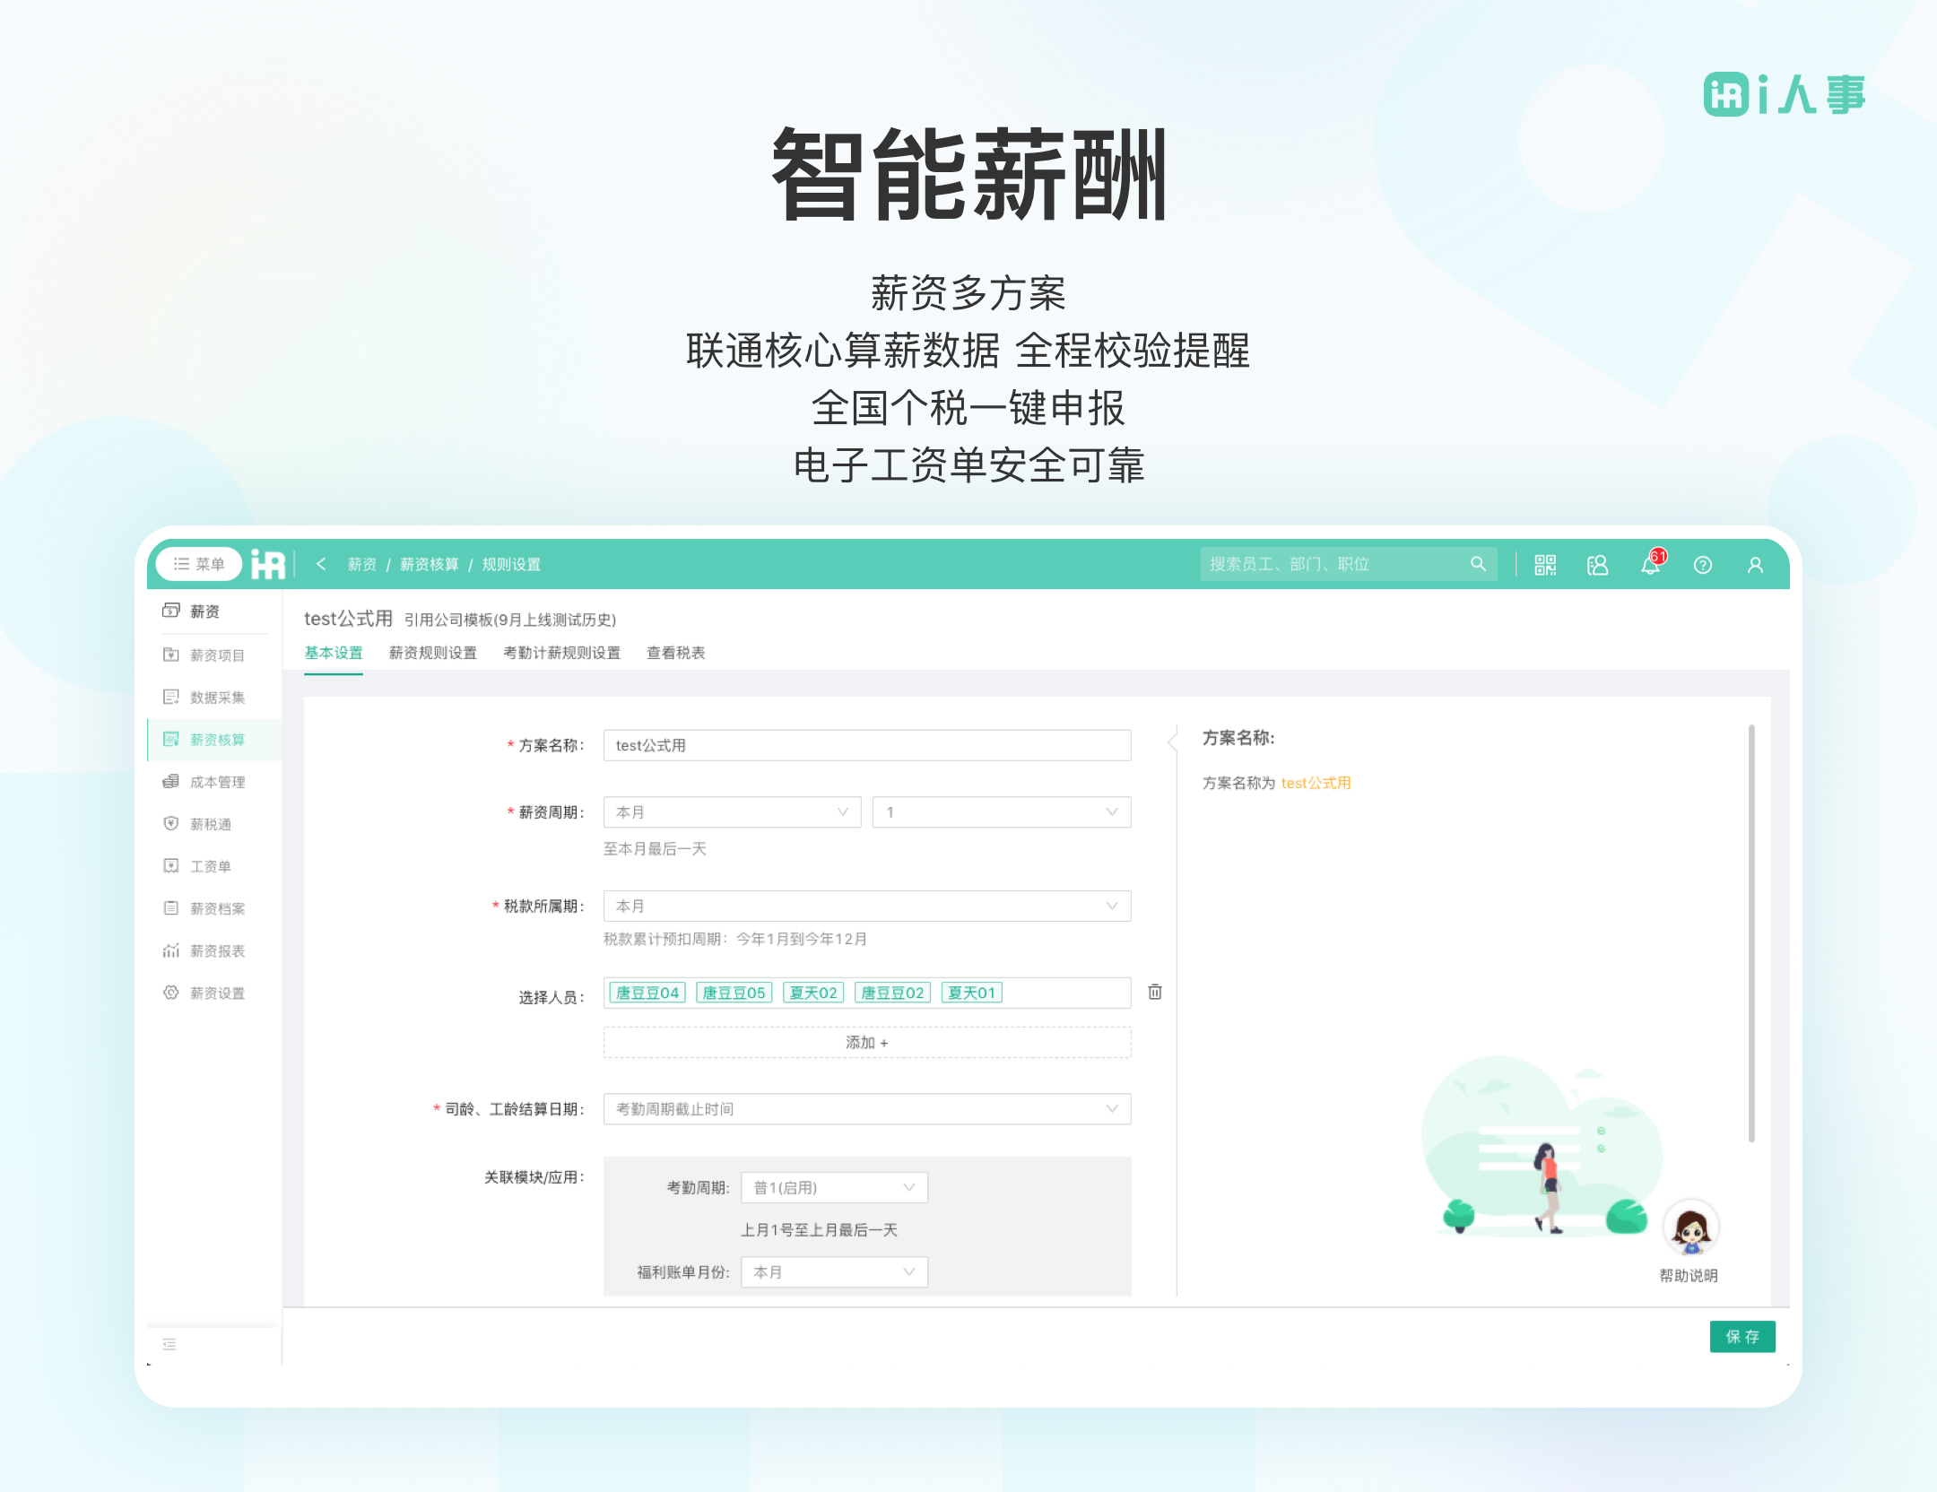
Task: Click the 薪税通 shield icon
Action: 170,823
